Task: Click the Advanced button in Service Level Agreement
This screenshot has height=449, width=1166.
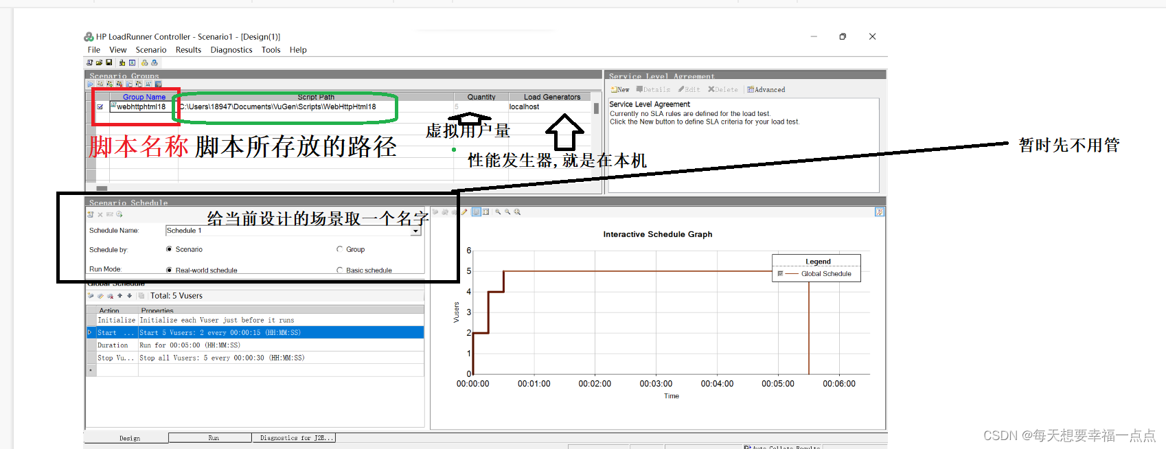Action: (x=766, y=89)
